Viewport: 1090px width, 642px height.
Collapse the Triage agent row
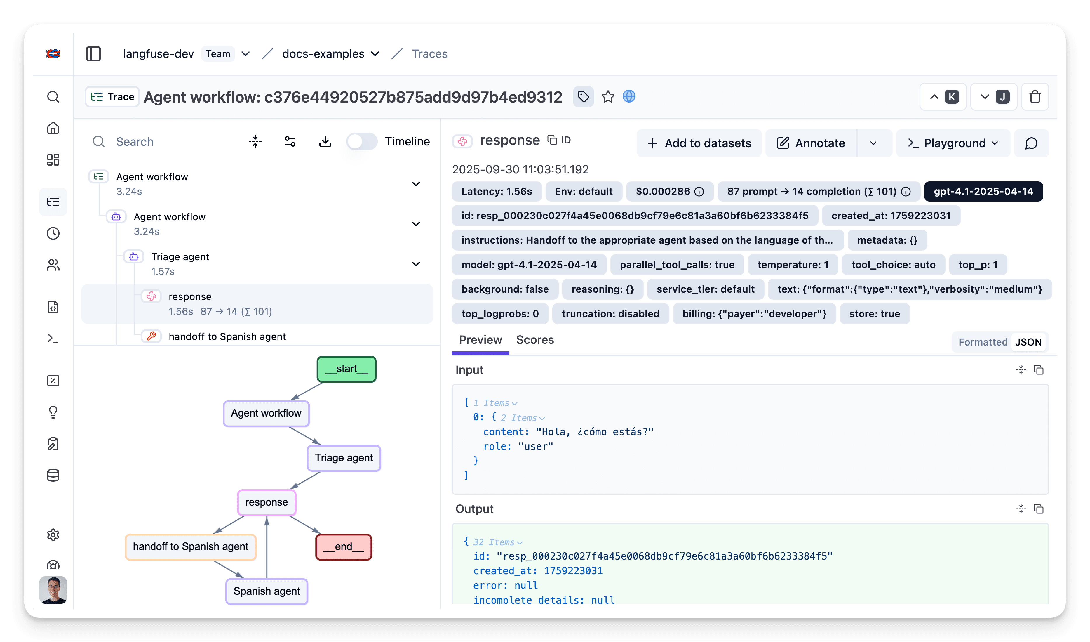click(x=416, y=264)
